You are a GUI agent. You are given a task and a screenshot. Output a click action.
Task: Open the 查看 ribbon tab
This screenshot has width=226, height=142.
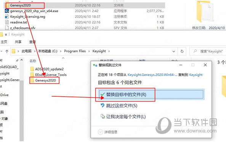(x=32, y=42)
